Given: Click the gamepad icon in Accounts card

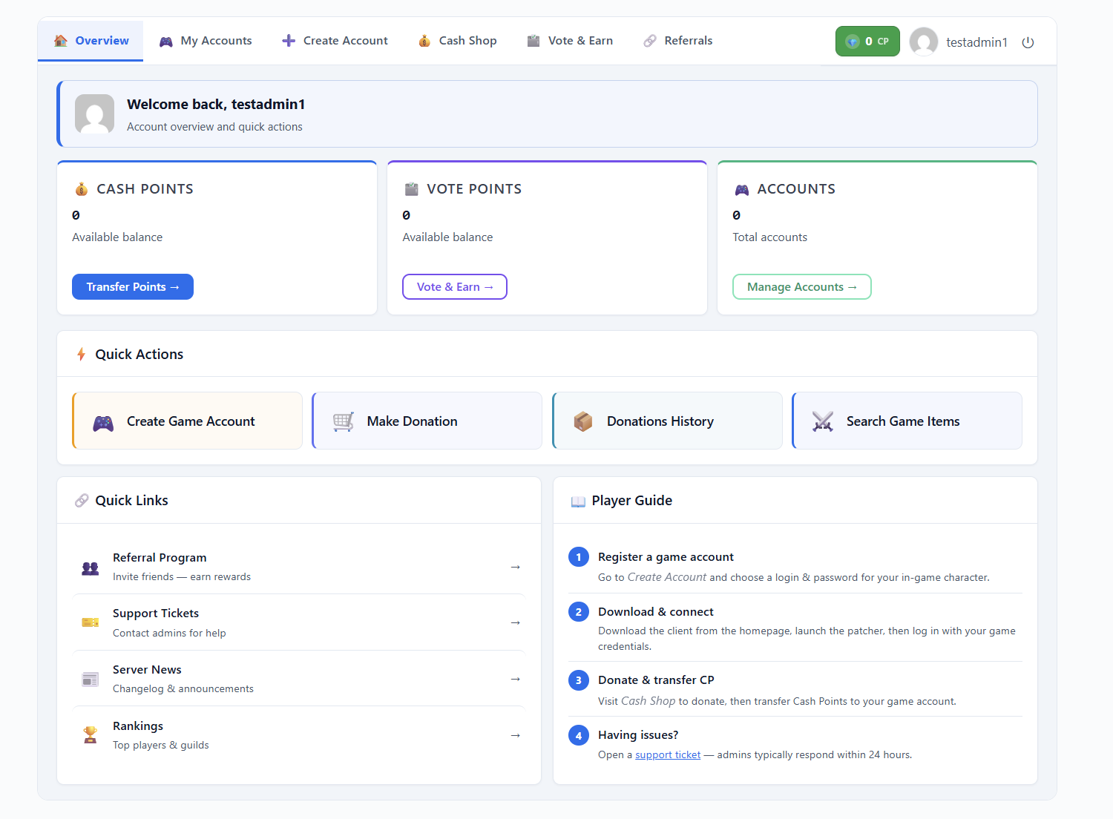Looking at the screenshot, I should click(742, 190).
